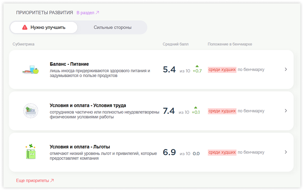
Task: Click the 'Средний балл' column header
Action: 175,44
